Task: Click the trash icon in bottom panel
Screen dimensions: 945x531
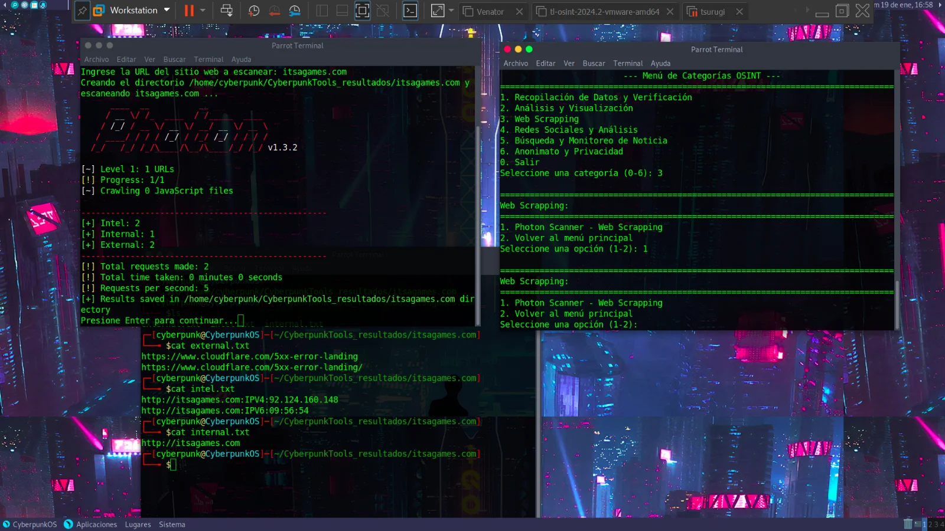Action: coord(908,524)
